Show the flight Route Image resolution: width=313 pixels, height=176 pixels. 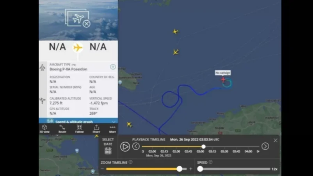point(62,129)
